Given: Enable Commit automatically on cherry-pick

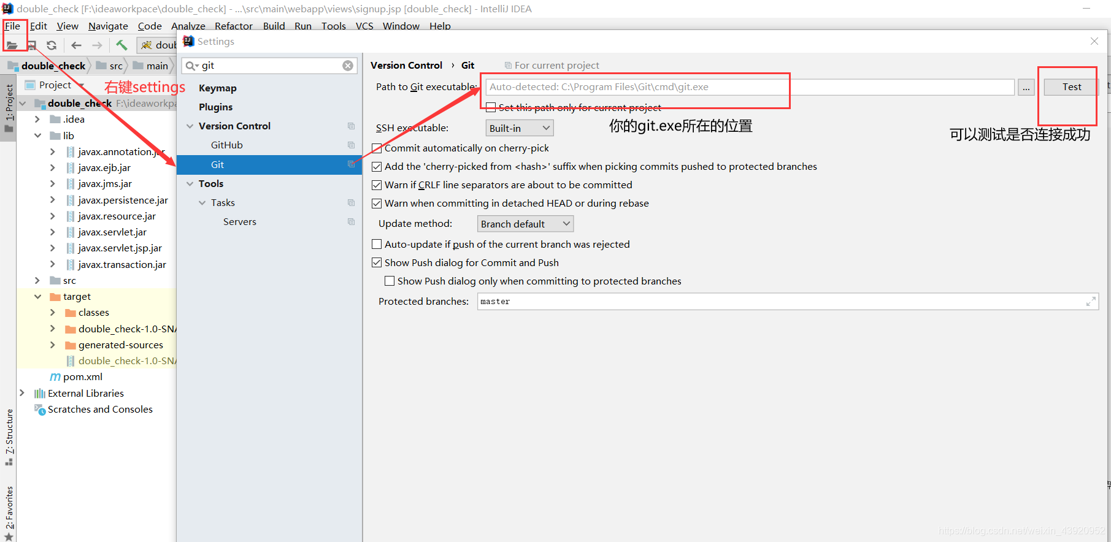Looking at the screenshot, I should pyautogui.click(x=377, y=148).
